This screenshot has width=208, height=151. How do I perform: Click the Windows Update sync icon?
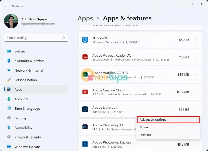[9, 147]
